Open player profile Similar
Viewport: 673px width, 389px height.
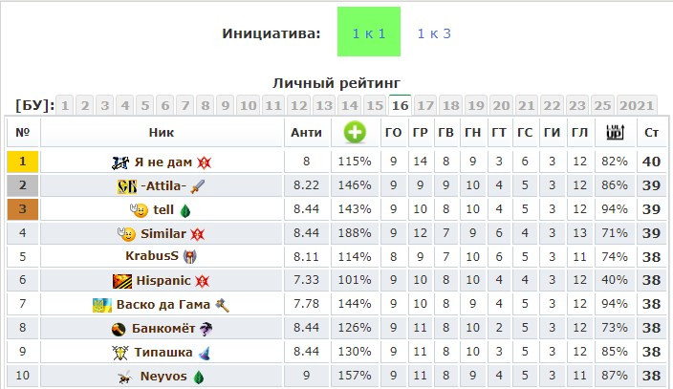coord(163,233)
